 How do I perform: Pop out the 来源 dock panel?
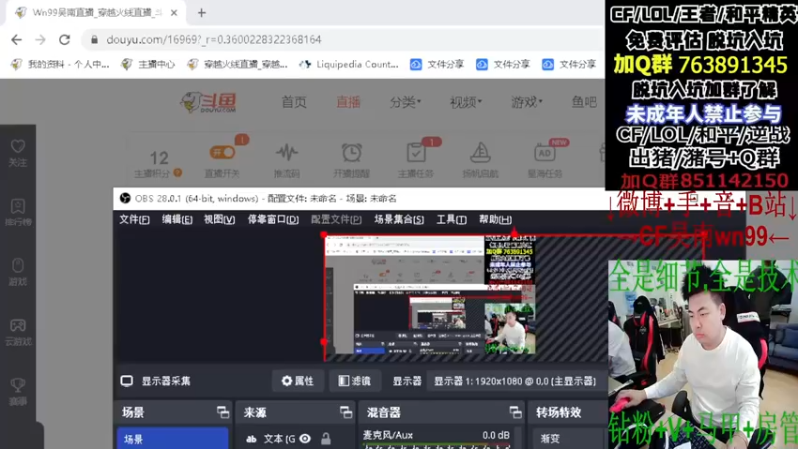coord(346,412)
